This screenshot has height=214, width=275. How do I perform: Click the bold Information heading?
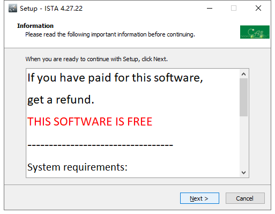35,26
